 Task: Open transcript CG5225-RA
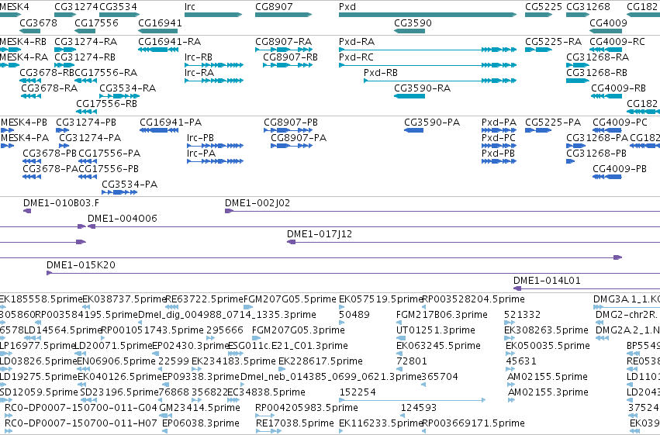coord(553,42)
